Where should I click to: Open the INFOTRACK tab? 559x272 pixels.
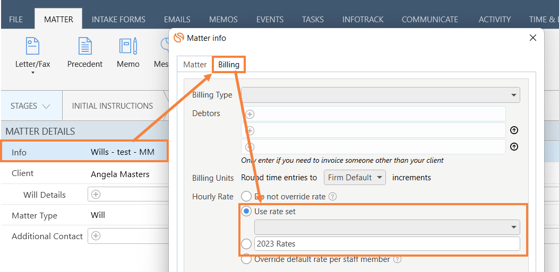(x=363, y=19)
